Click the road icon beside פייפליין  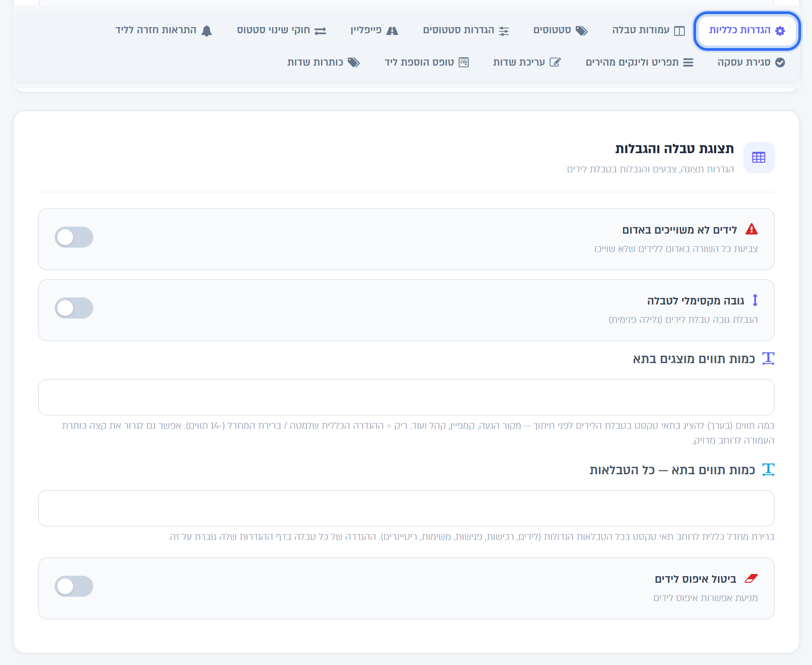[x=392, y=31]
